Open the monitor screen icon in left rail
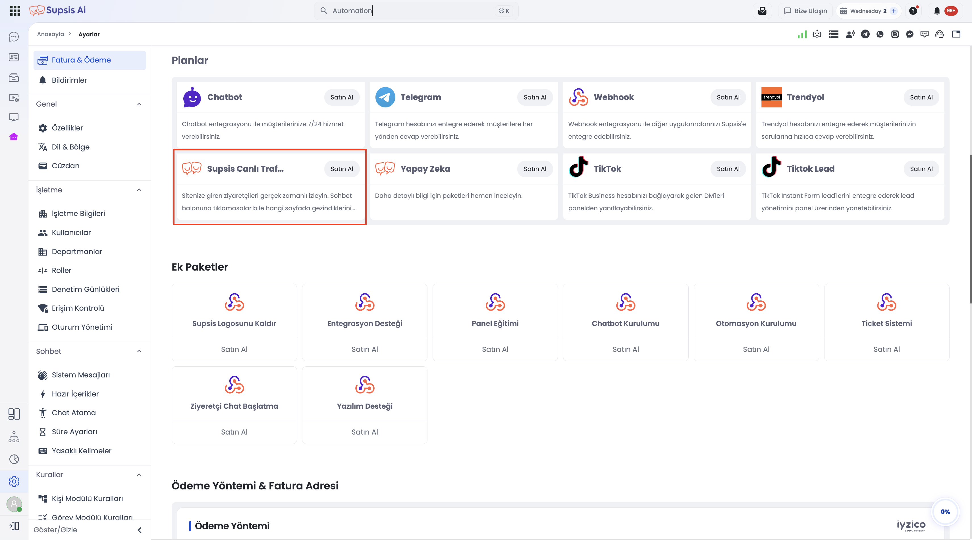972x540 pixels. pos(14,117)
